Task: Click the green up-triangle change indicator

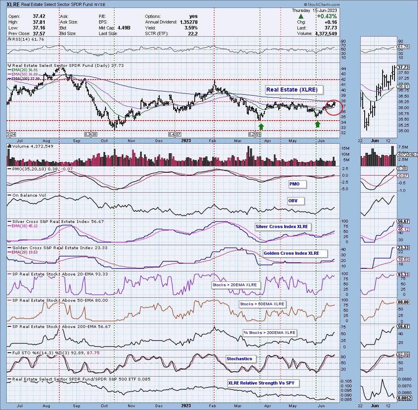Action: [301, 16]
